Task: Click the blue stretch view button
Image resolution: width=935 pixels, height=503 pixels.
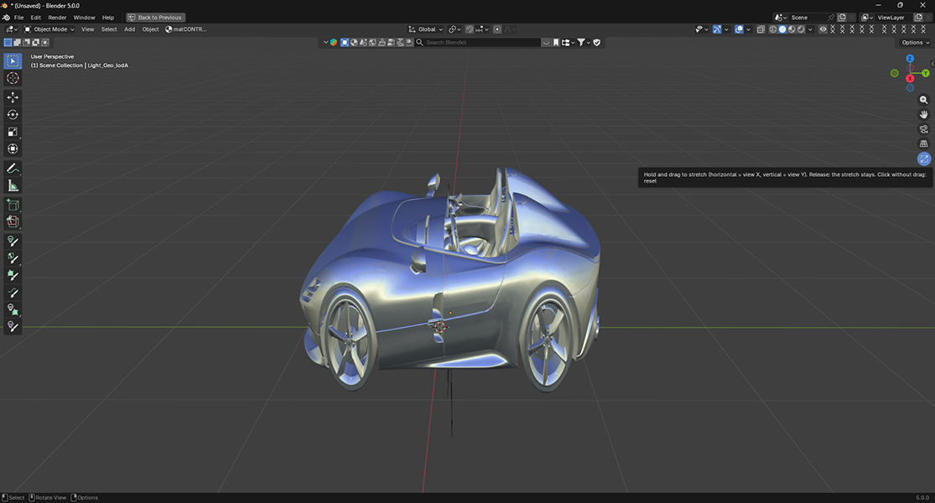Action: point(923,158)
